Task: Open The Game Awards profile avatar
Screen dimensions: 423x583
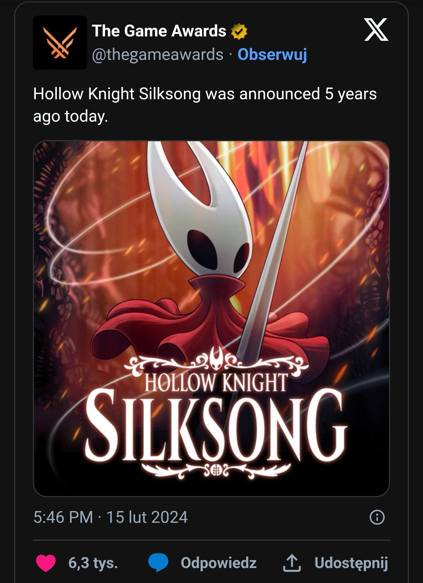Action: (x=60, y=43)
